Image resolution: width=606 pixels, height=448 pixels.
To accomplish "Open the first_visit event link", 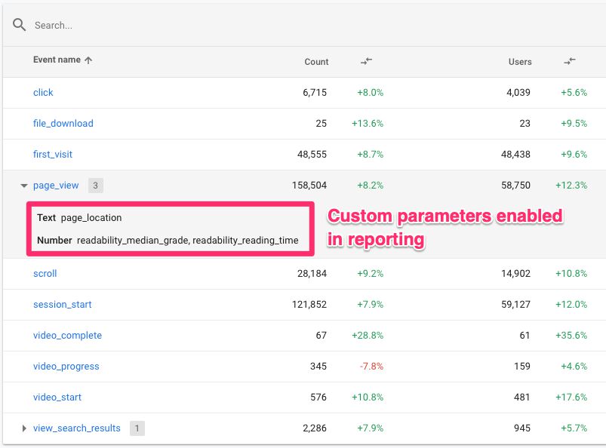I will (54, 155).
